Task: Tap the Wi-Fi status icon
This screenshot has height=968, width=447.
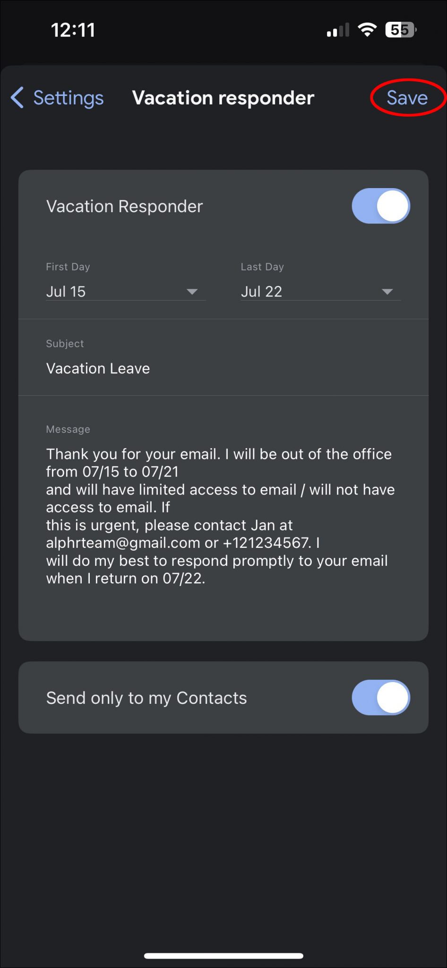Action: (x=367, y=30)
